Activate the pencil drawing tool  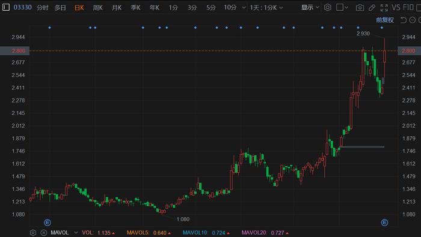pos(372,8)
